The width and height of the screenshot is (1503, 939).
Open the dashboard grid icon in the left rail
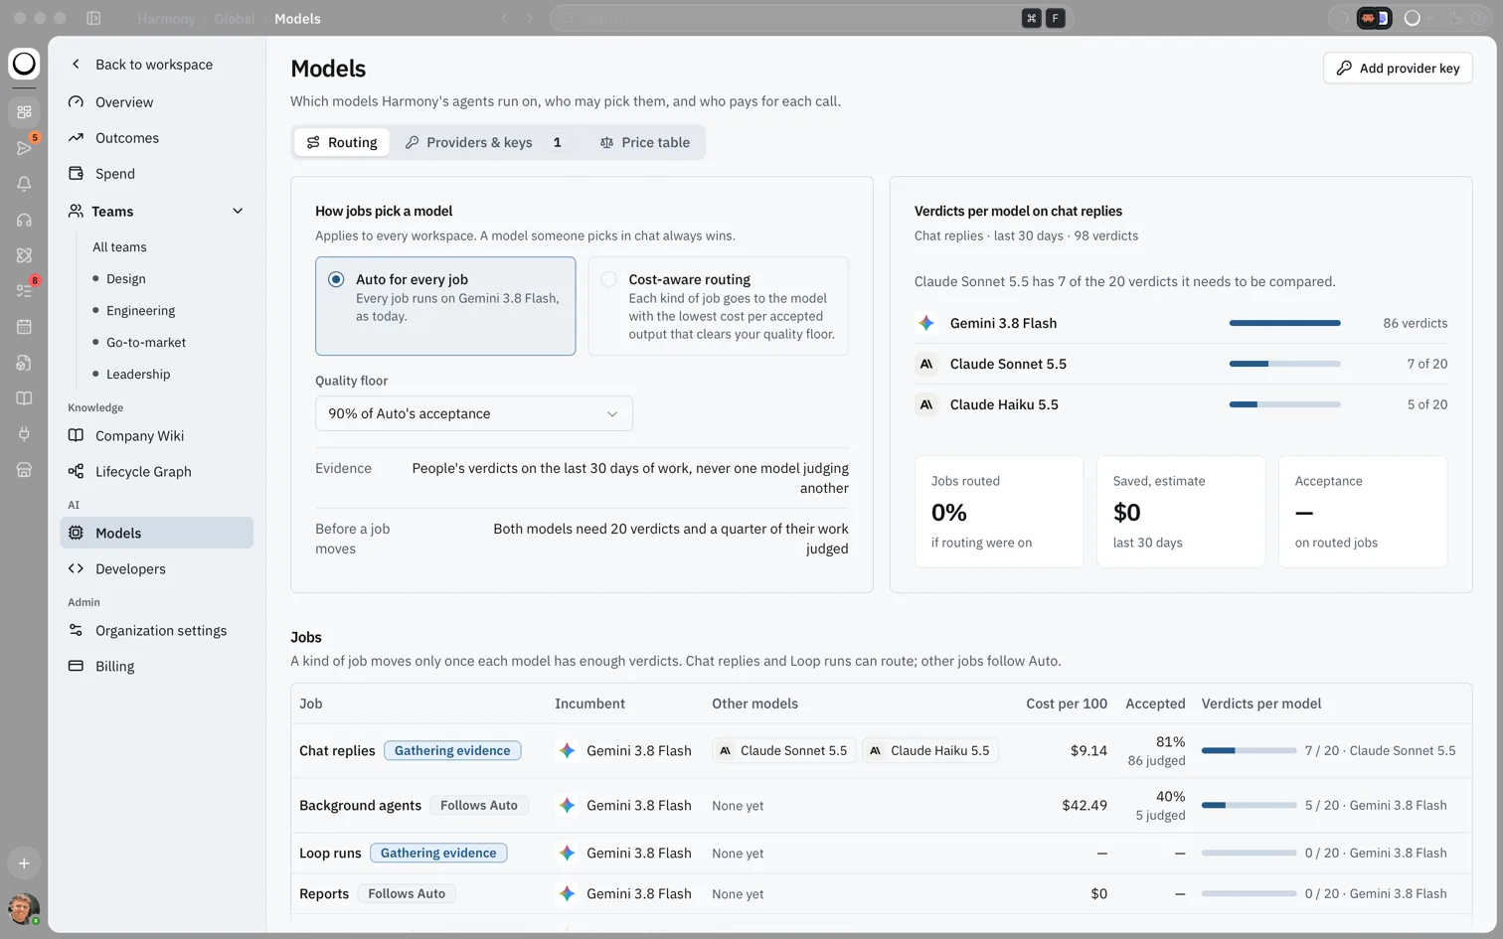[24, 112]
